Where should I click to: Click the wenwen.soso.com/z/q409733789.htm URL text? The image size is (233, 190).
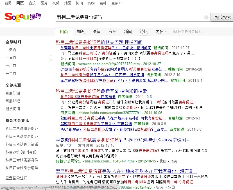(x=109, y=64)
